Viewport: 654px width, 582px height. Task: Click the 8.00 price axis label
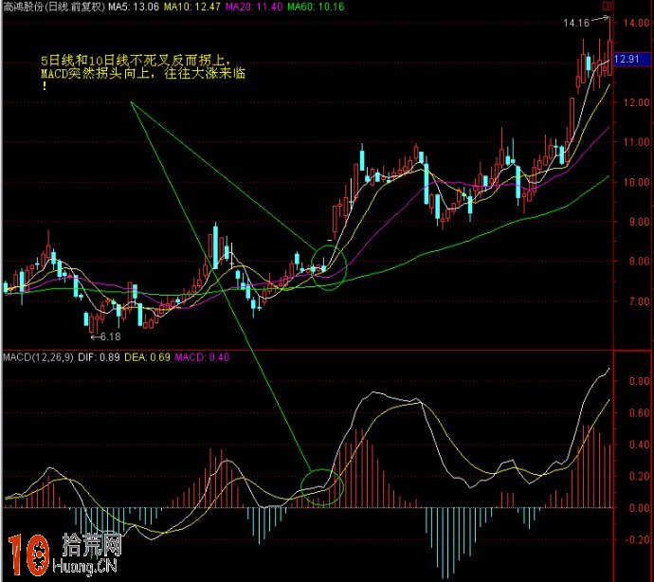[639, 262]
